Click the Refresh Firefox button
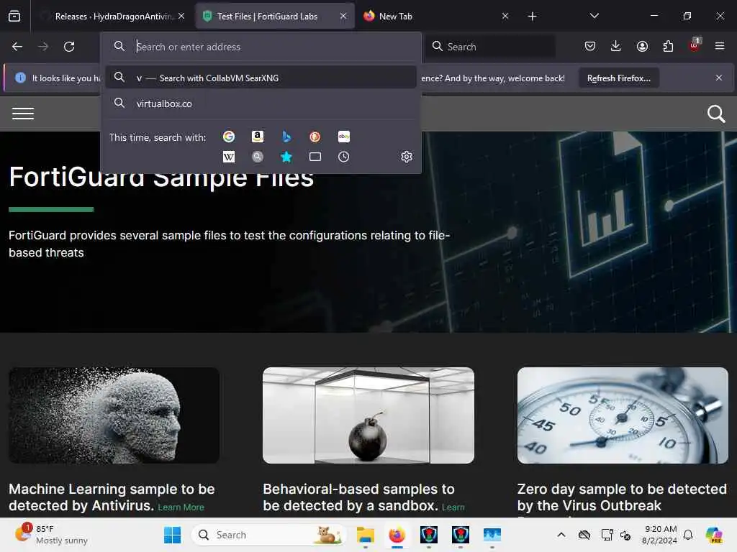 coord(618,78)
